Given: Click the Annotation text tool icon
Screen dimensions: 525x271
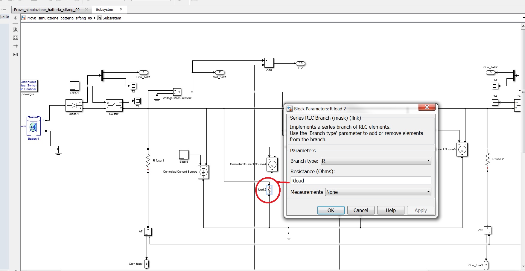Looking at the screenshot, I should coord(16,54).
